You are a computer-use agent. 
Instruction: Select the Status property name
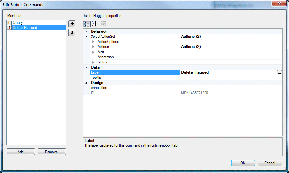click(102, 62)
